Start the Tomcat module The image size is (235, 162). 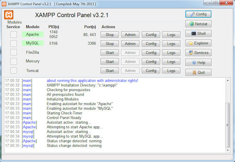(x=109, y=71)
